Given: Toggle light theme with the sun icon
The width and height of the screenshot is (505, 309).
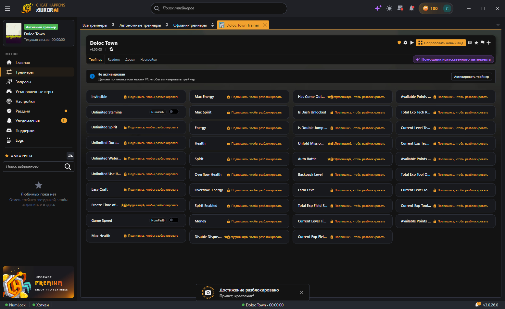Looking at the screenshot, I should 389,8.
